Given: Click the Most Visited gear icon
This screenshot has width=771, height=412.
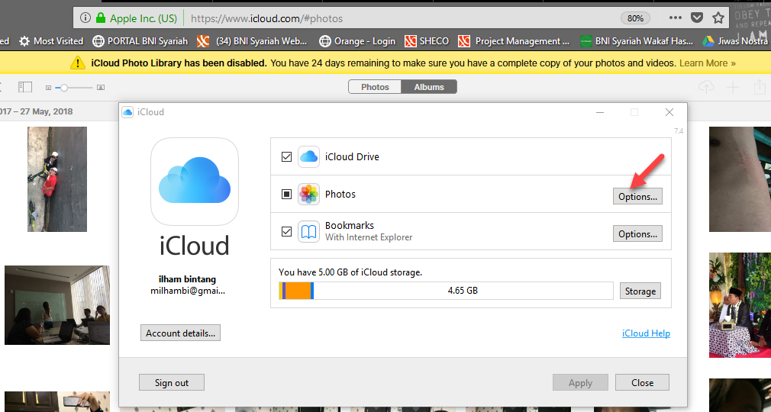Looking at the screenshot, I should pyautogui.click(x=24, y=41).
